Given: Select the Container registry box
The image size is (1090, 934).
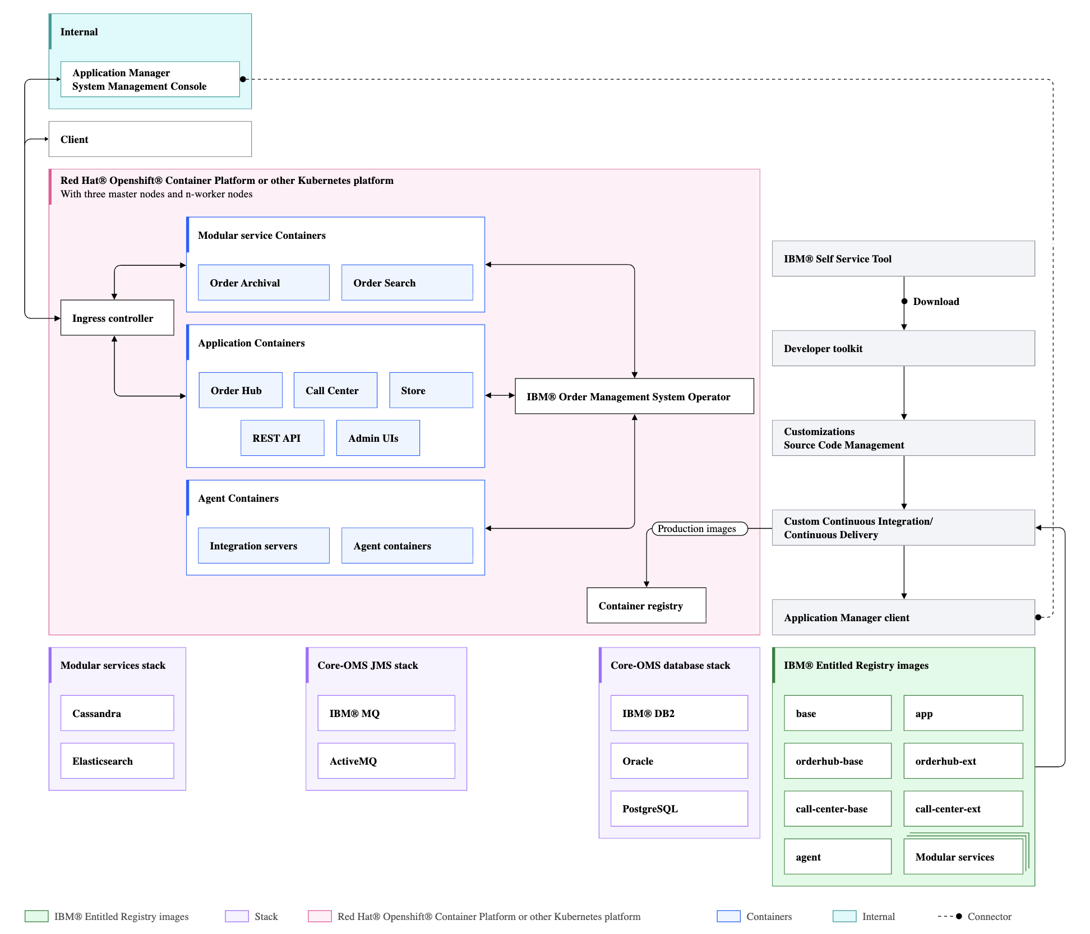Looking at the screenshot, I should tap(646, 605).
